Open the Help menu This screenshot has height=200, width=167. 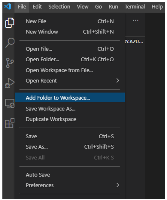pos(157,7)
